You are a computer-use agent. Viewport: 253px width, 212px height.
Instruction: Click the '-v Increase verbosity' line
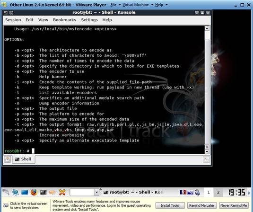pos(49,135)
